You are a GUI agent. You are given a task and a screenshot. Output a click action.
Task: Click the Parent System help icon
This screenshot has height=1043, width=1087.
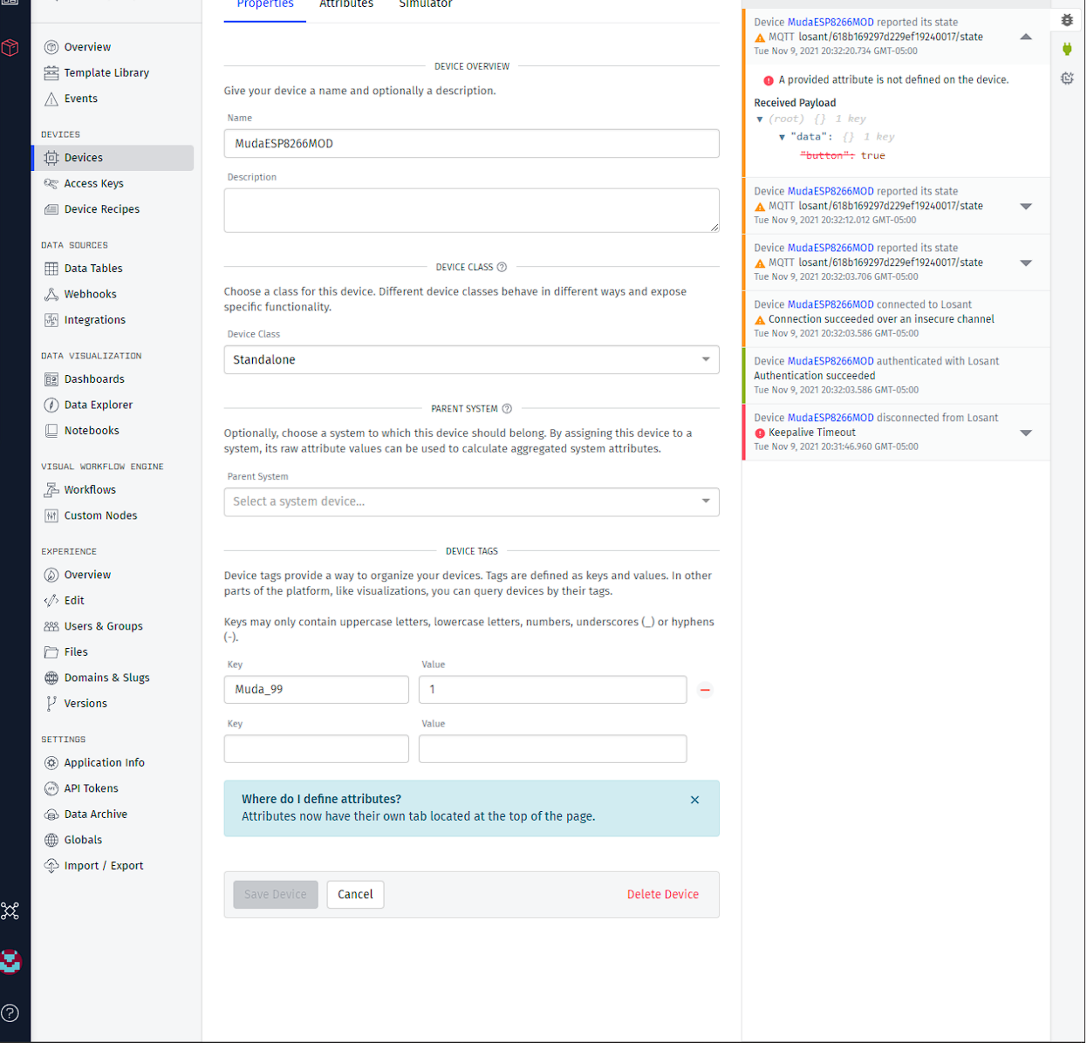507,408
